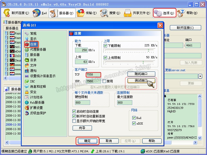
Task: Adjust the 上传限制 upload limit slider
Action: pyautogui.click(x=143, y=63)
